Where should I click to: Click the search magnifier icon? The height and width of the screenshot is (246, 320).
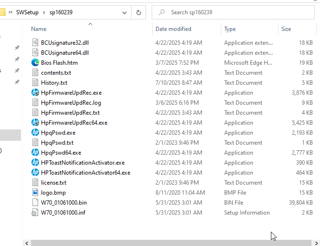(x=162, y=12)
